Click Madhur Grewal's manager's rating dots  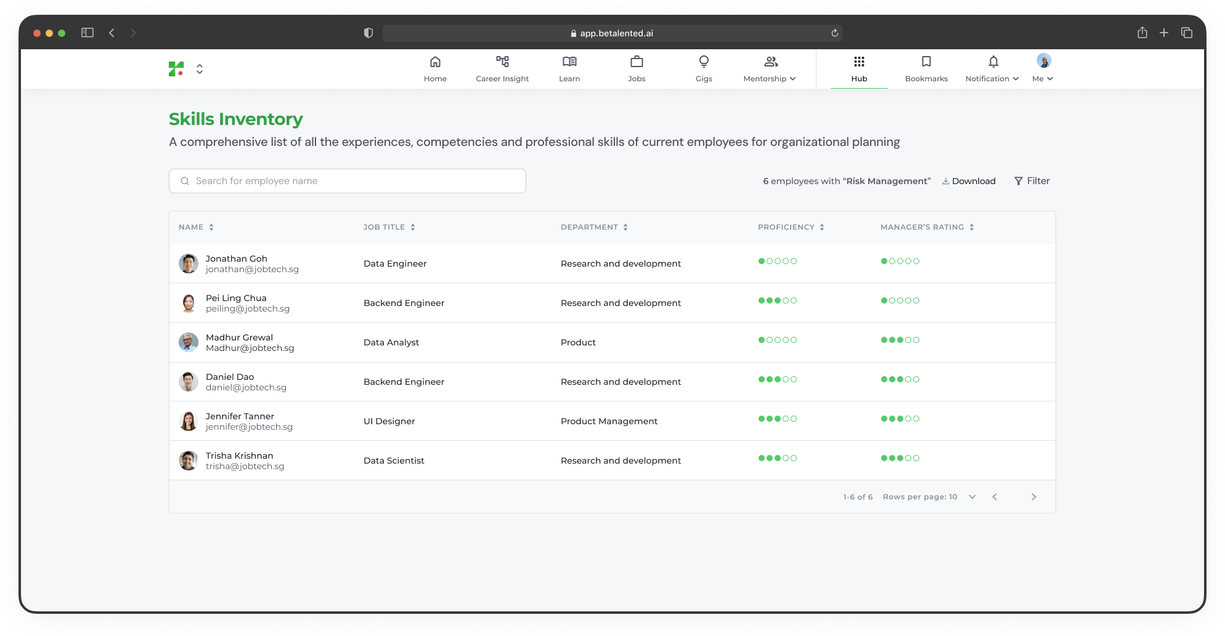tap(900, 340)
